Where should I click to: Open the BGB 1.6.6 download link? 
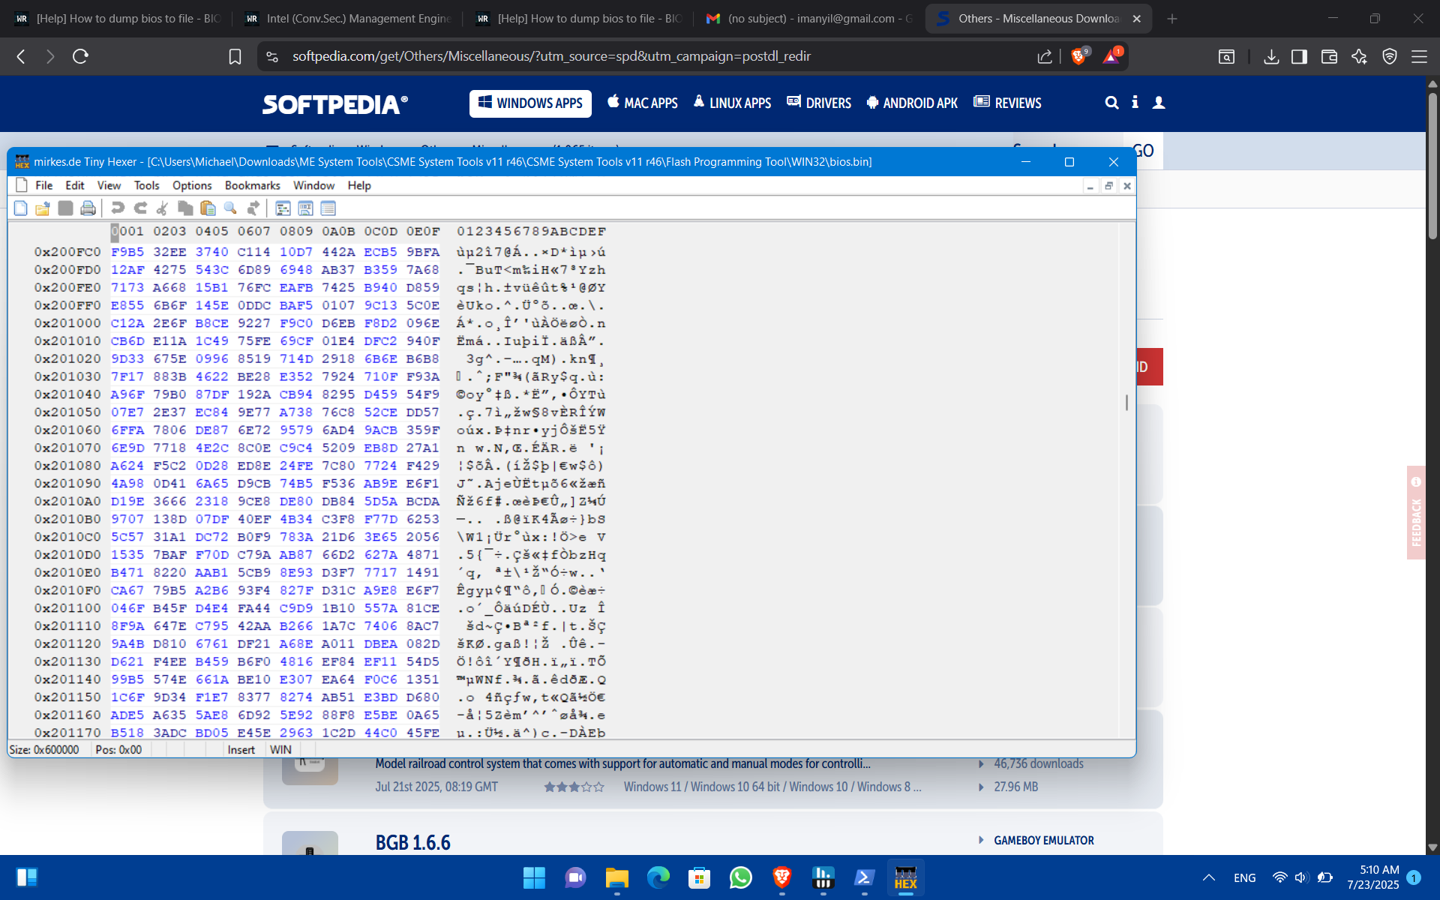tap(412, 842)
